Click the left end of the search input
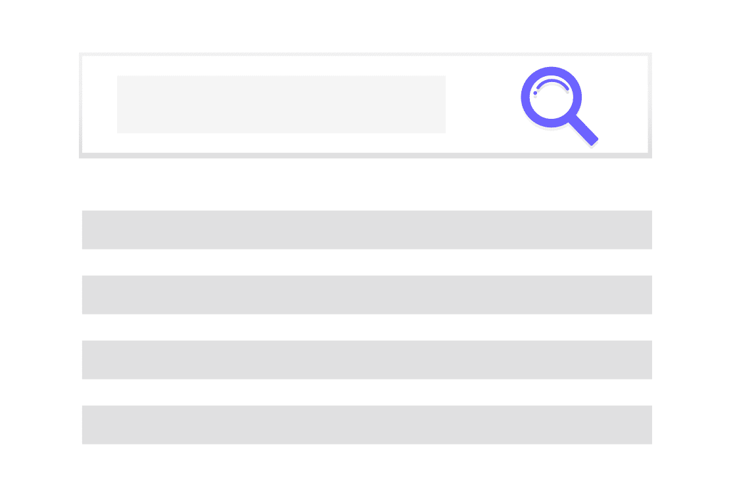This screenshot has height=497, width=731. [122, 104]
